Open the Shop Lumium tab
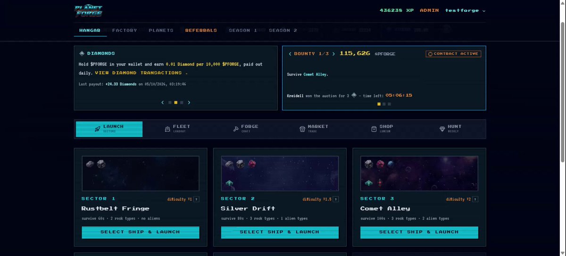This screenshot has width=566, height=256. pyautogui.click(x=382, y=129)
